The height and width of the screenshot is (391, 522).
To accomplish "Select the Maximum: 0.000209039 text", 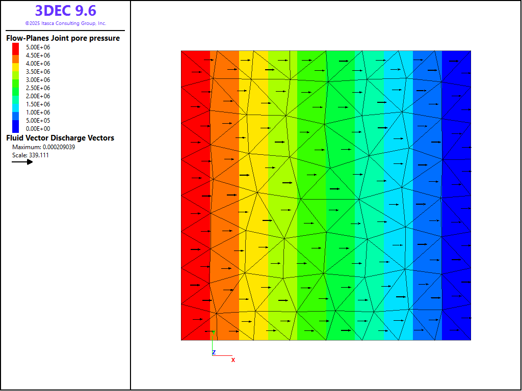I will pyautogui.click(x=43, y=147).
